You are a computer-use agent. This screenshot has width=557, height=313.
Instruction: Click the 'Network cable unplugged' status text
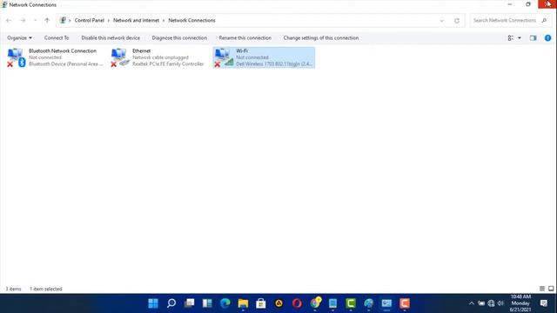click(x=160, y=57)
